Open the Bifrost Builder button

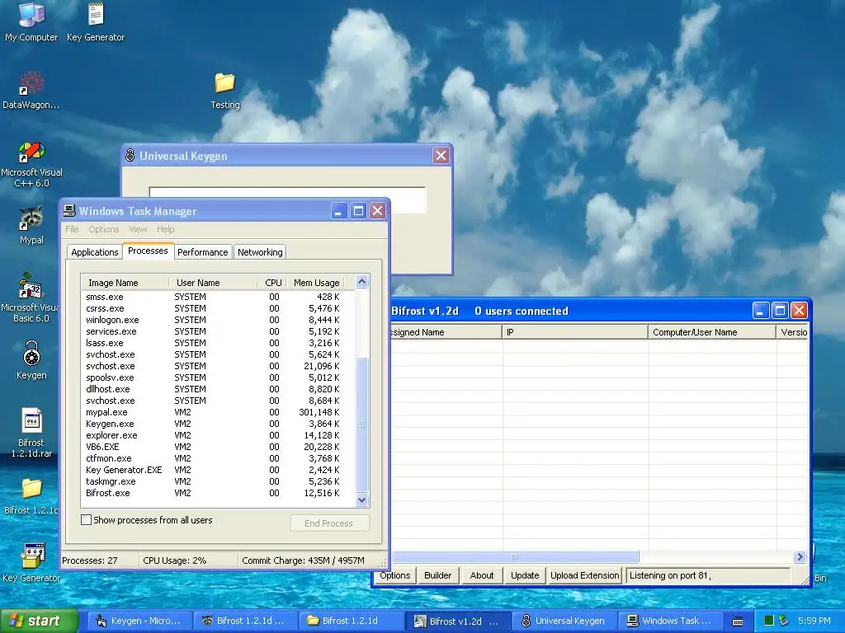click(x=437, y=575)
